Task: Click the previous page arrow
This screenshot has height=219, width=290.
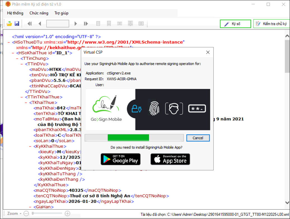Action: (x=40, y=24)
